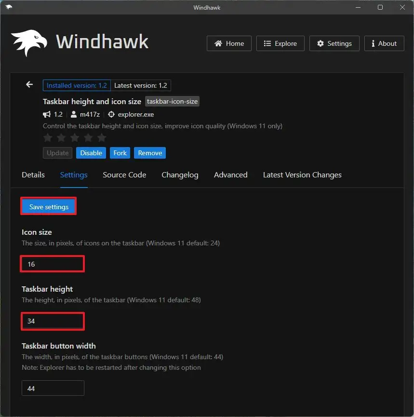Rate the mod with the second star
The image size is (414, 417).
(61, 138)
